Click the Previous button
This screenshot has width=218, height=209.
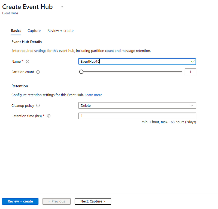tap(57, 201)
